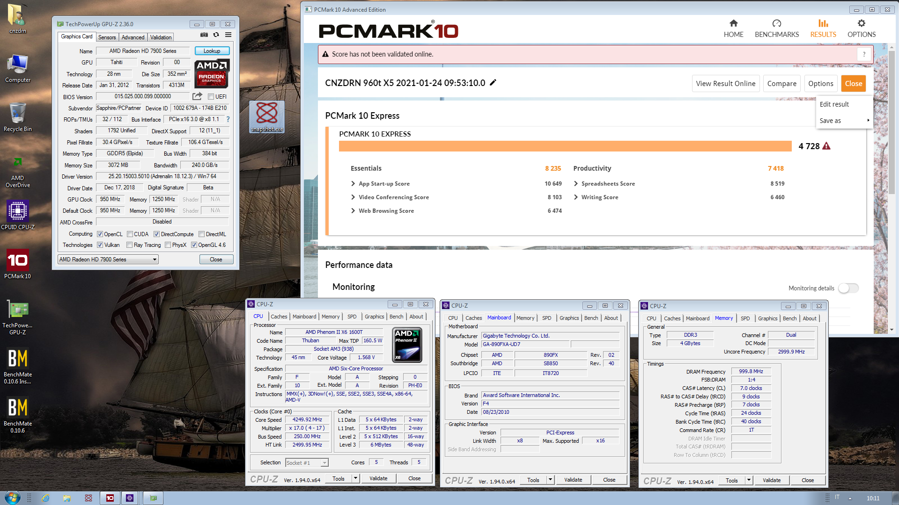The height and width of the screenshot is (505, 899).
Task: Click the PCMark 10 Express orange score bar
Action: pyautogui.click(x=565, y=146)
